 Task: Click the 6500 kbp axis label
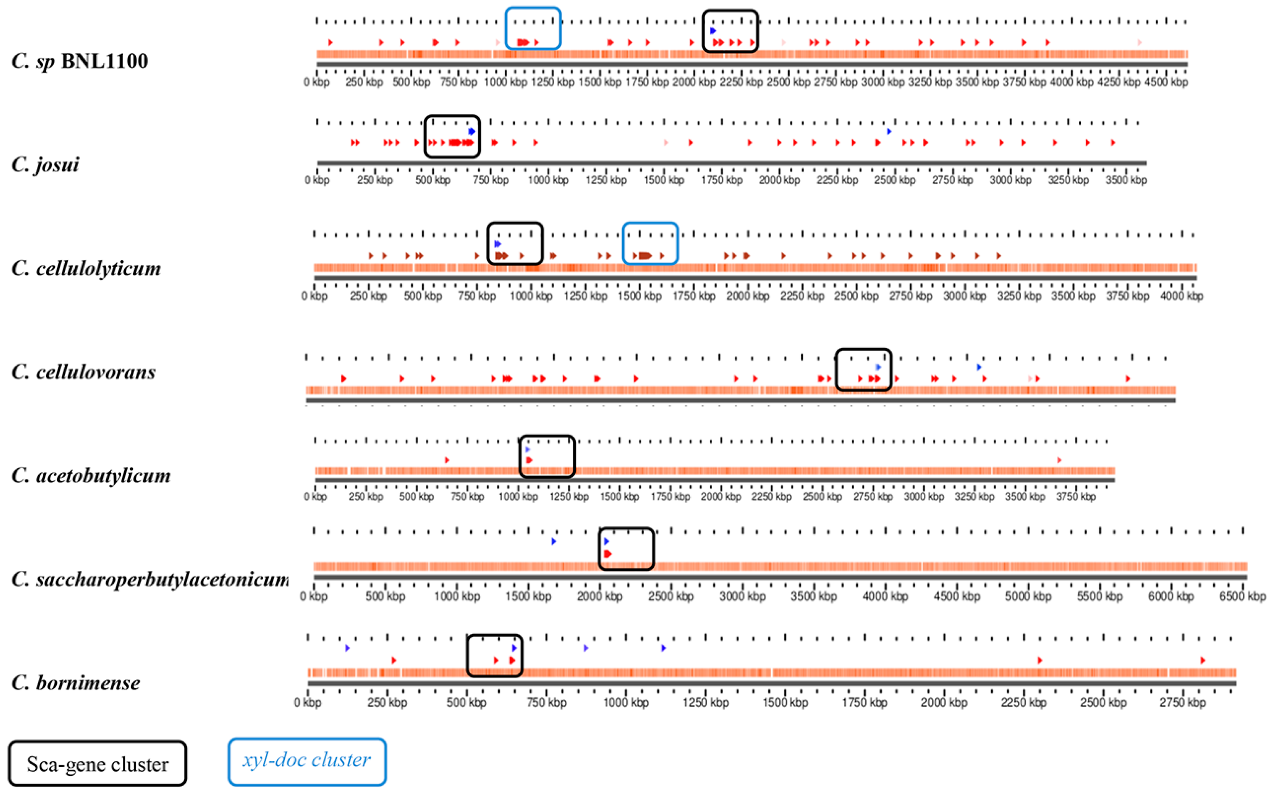1242,596
